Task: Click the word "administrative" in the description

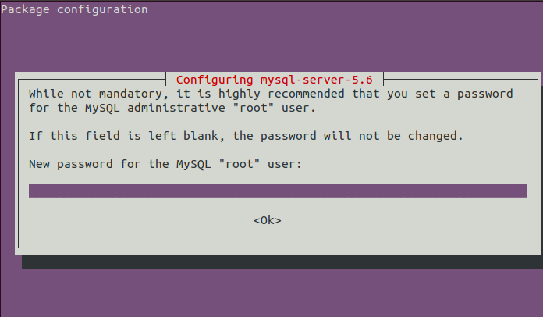Action: [176, 108]
